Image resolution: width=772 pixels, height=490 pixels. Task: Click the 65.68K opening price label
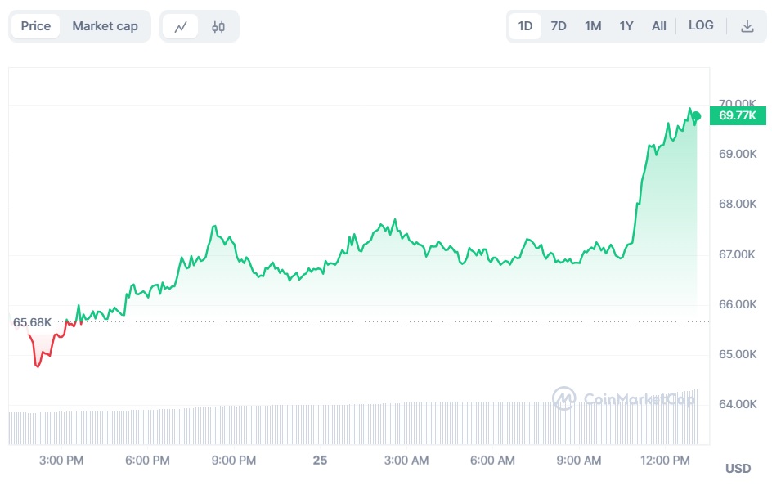tap(33, 322)
